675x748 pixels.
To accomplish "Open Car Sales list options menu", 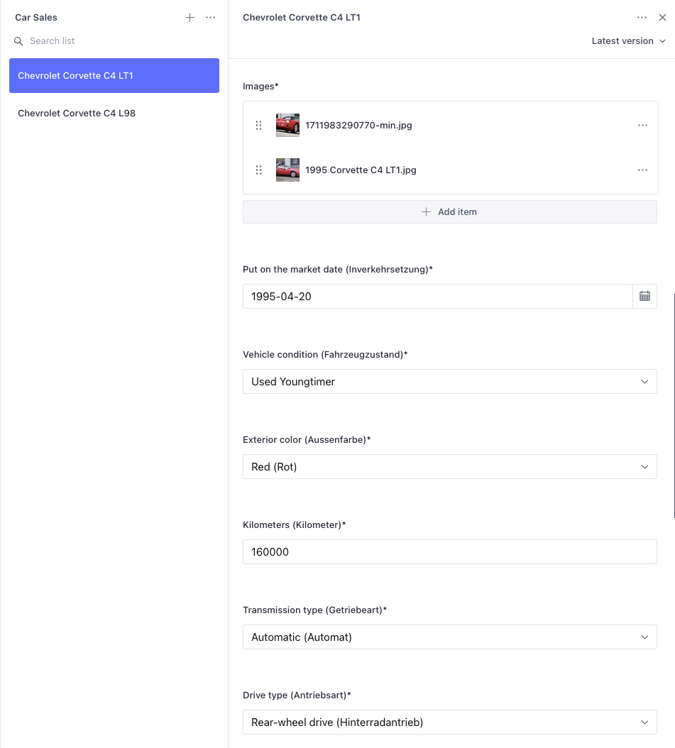I will [x=210, y=18].
